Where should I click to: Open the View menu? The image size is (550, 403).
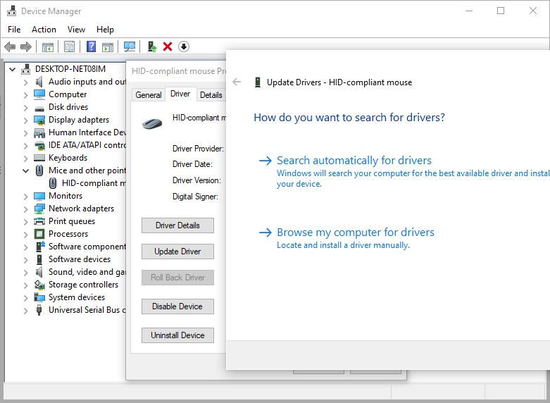point(76,30)
